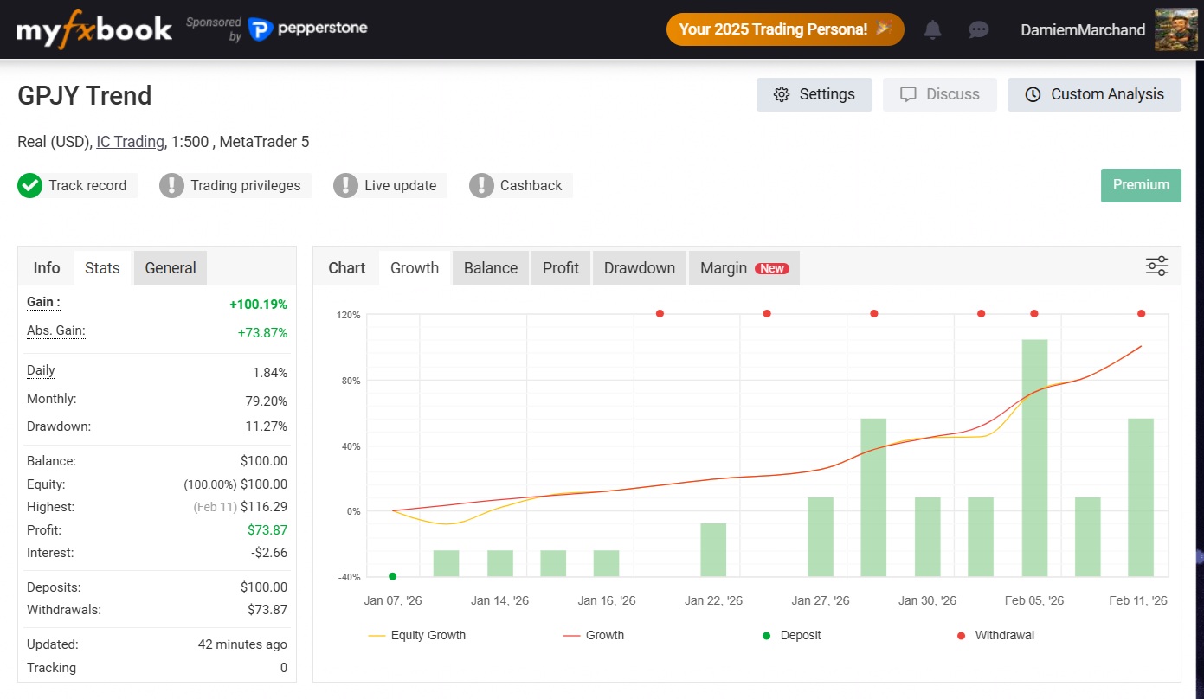Toggle Equity Growth legend series
The image size is (1204, 699).
(416, 635)
